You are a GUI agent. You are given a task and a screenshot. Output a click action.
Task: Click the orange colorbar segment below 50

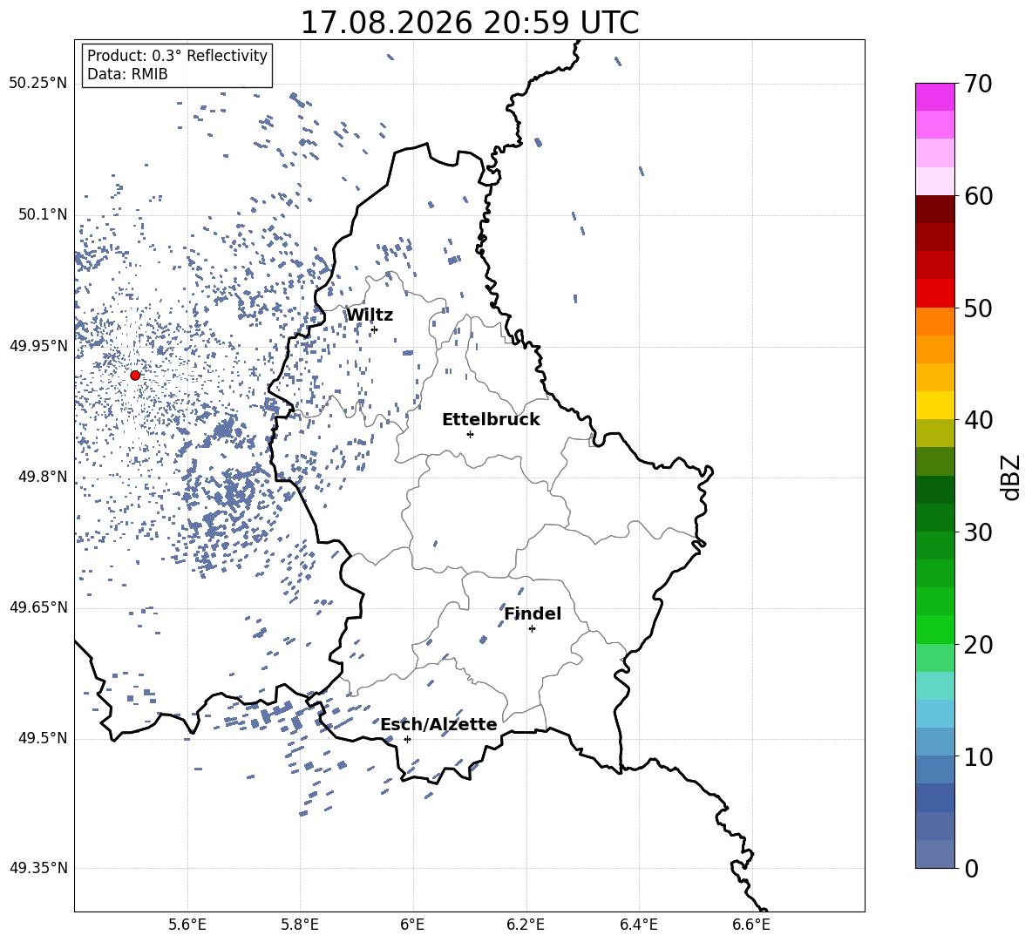coord(935,322)
